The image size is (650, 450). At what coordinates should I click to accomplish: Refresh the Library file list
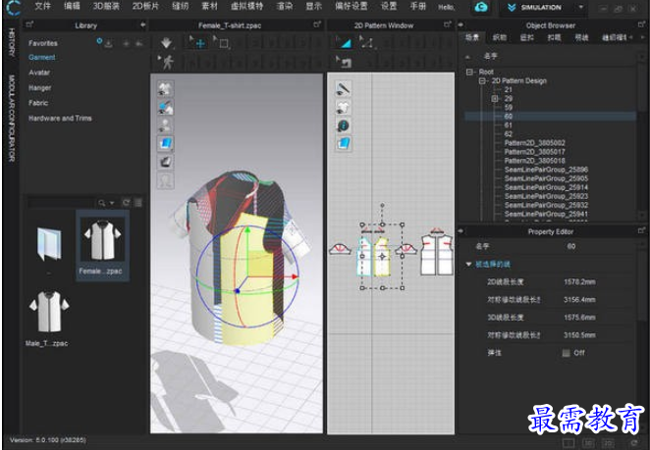[x=126, y=202]
